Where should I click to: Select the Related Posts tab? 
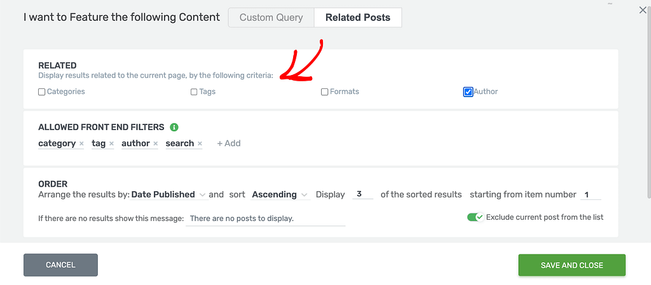point(358,18)
